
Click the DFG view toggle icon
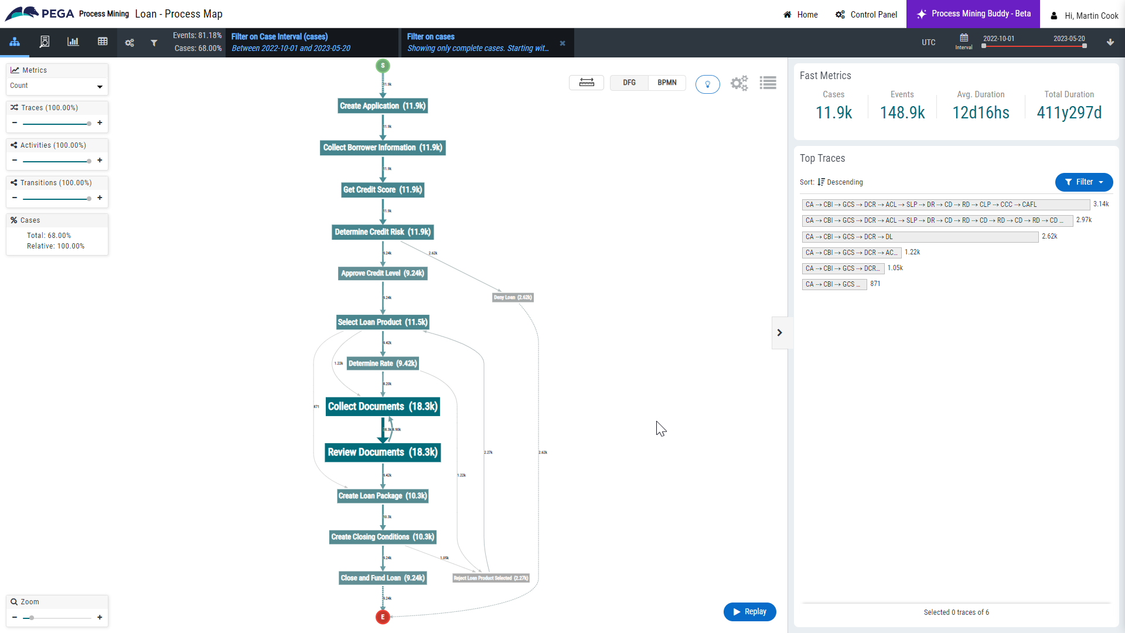(630, 82)
